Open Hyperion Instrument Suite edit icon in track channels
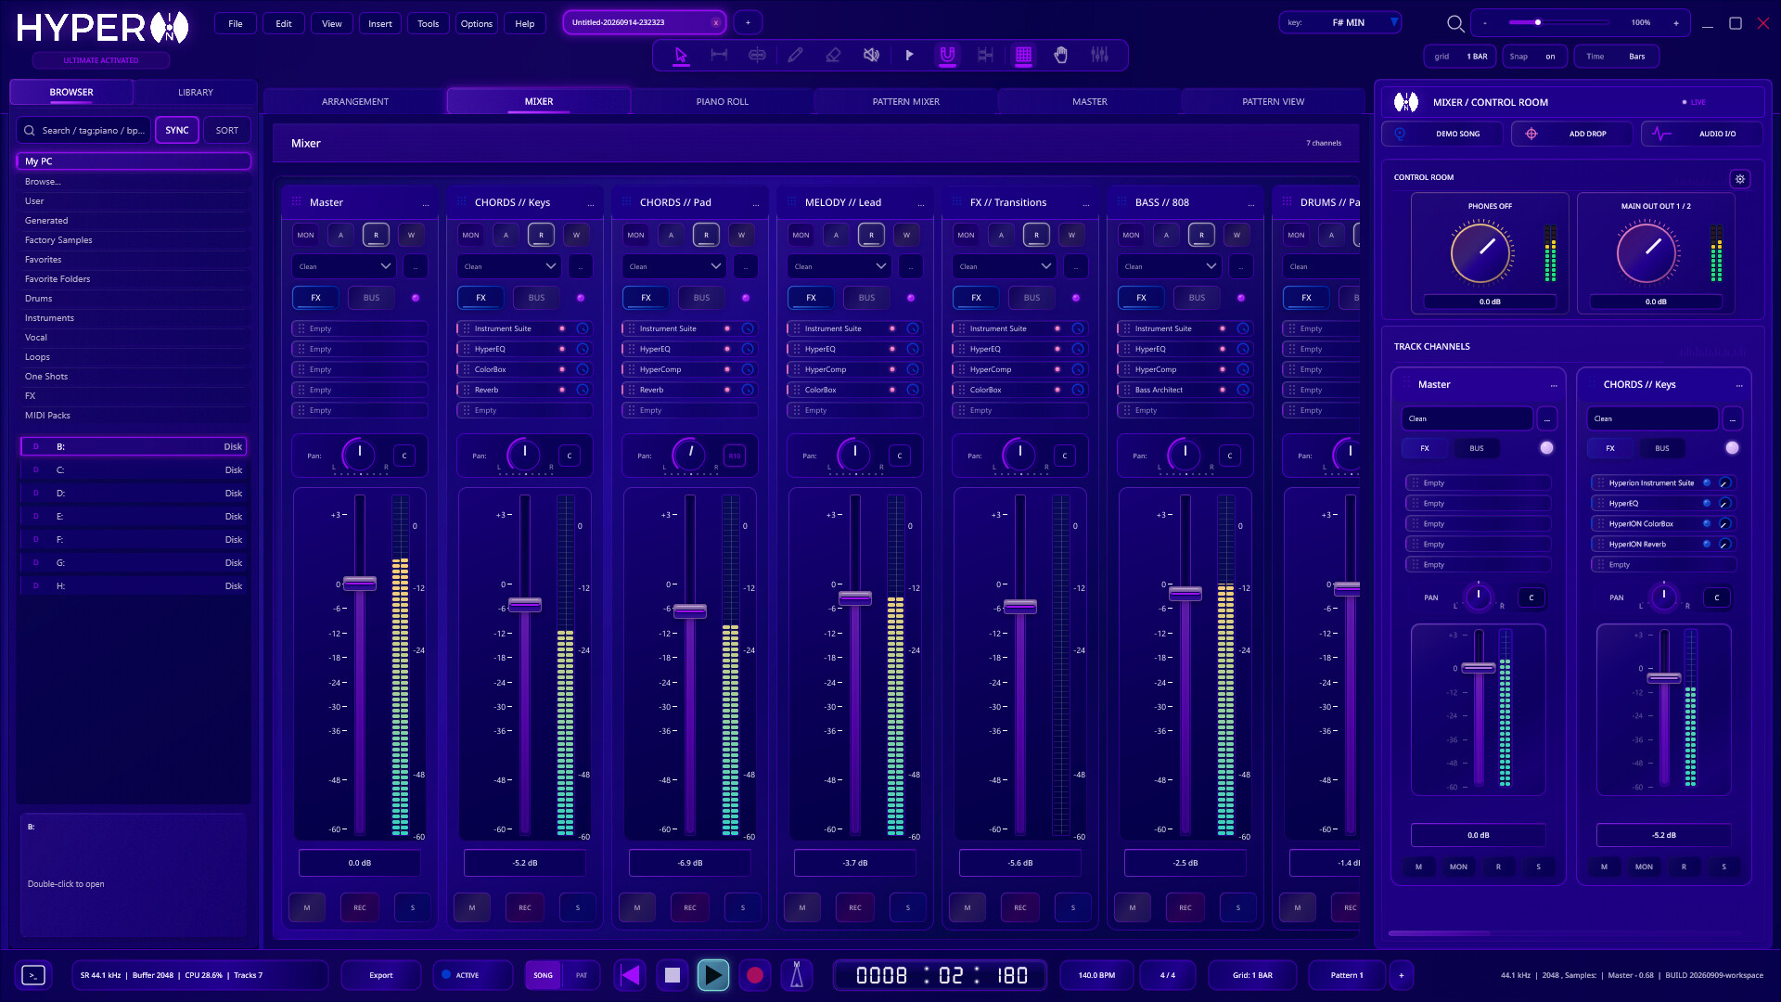 1724,482
